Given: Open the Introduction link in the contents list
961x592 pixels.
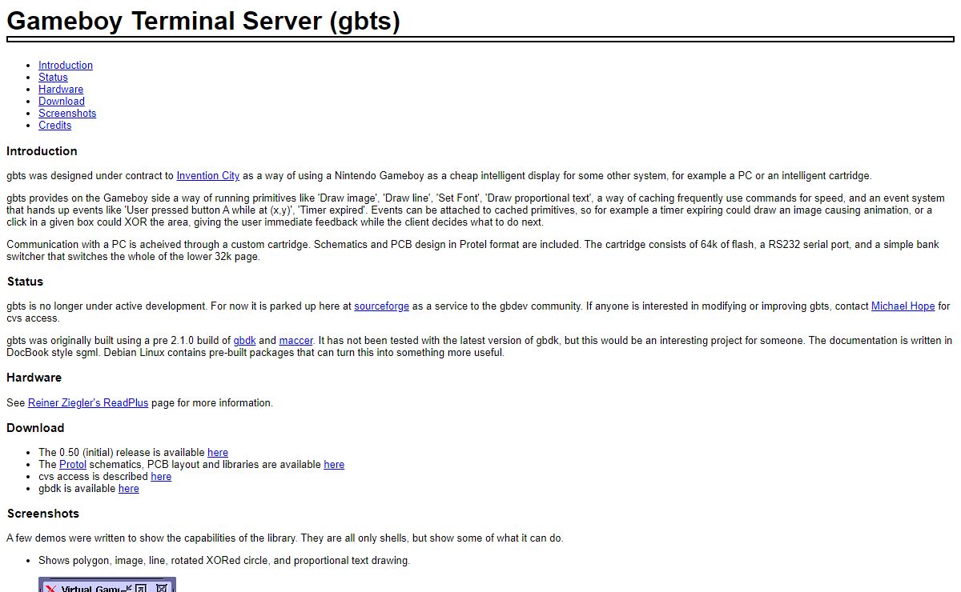Looking at the screenshot, I should (66, 66).
